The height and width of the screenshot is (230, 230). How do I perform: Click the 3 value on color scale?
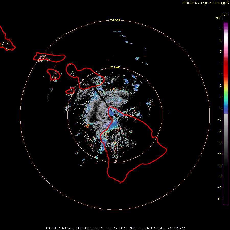pyautogui.click(x=221, y=74)
